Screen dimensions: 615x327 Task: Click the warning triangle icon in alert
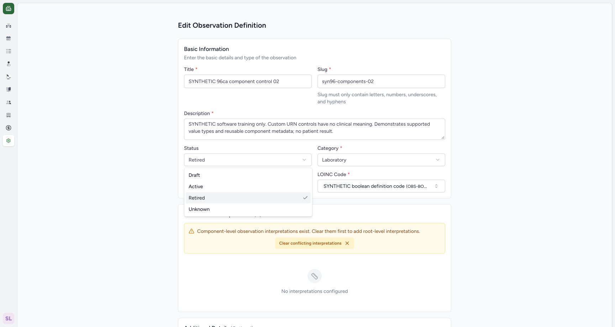click(191, 231)
